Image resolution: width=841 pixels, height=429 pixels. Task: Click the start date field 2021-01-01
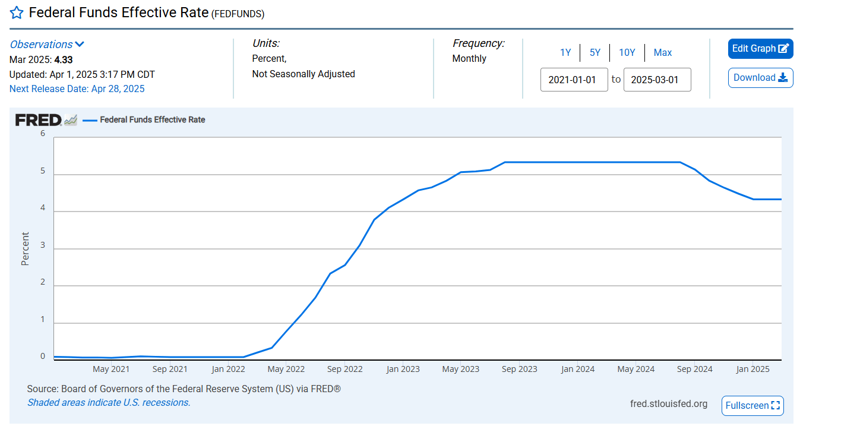pos(574,80)
